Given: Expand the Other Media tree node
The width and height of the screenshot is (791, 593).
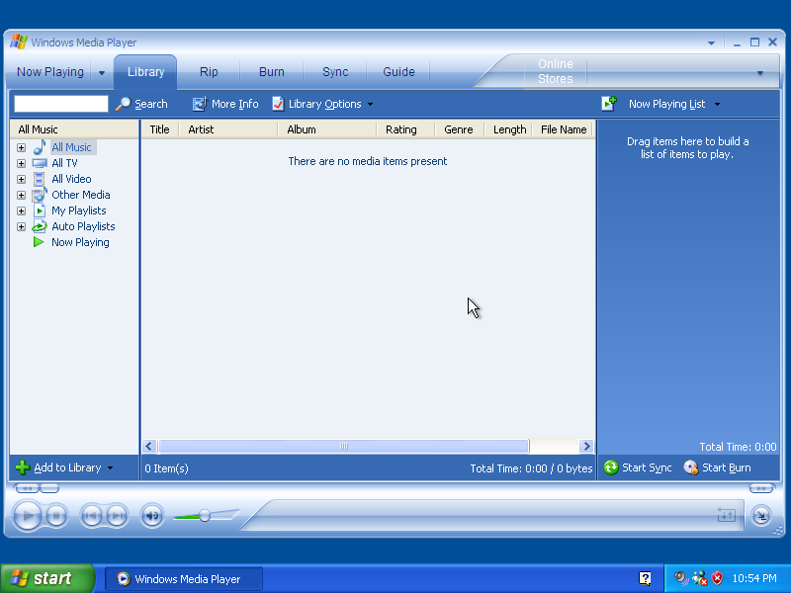Looking at the screenshot, I should click(21, 195).
